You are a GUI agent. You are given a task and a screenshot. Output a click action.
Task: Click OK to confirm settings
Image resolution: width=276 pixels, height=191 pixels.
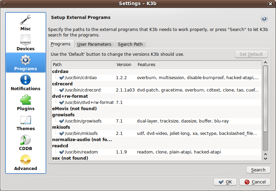pos(225,182)
